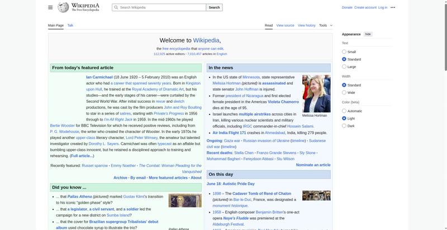
Task: Open the free encyclopedia link
Action: 176,49
